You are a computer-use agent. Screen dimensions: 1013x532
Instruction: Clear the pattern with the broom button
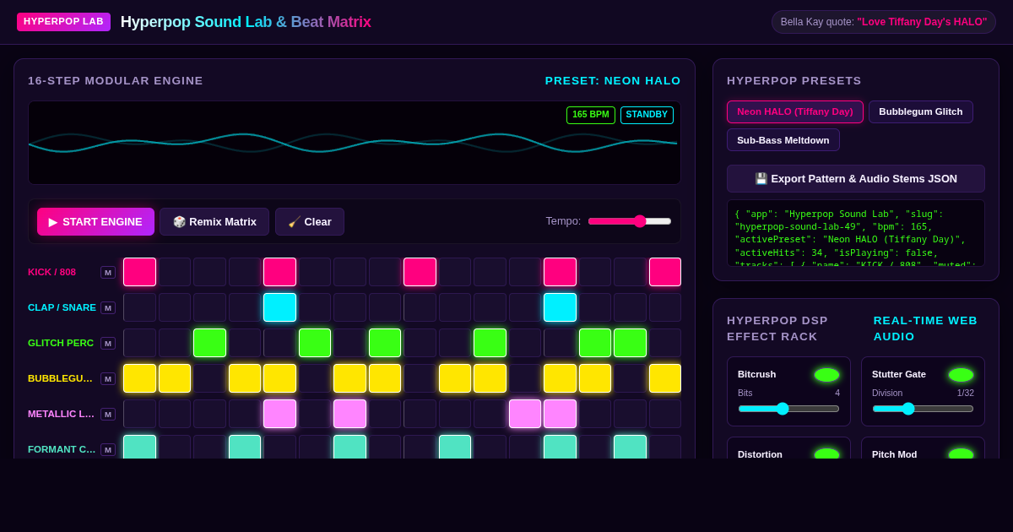(310, 221)
